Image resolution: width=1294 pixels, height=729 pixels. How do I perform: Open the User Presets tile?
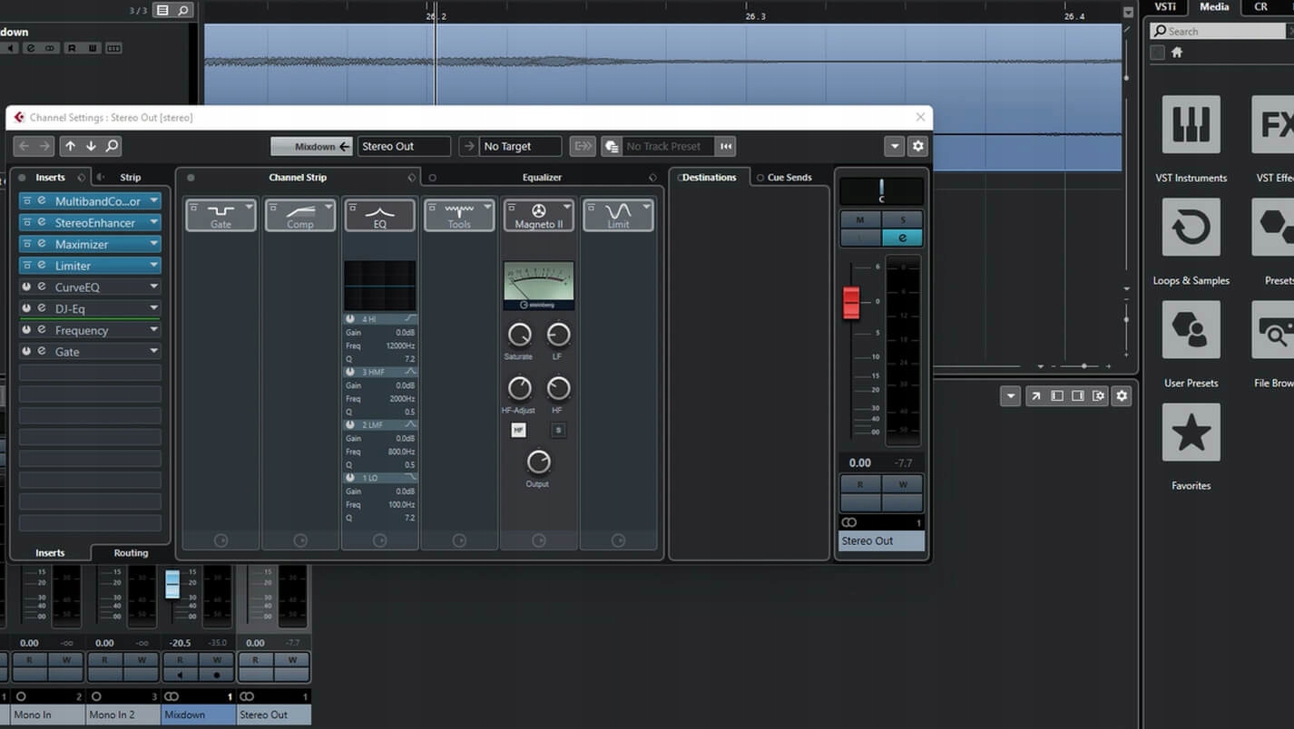click(1191, 330)
